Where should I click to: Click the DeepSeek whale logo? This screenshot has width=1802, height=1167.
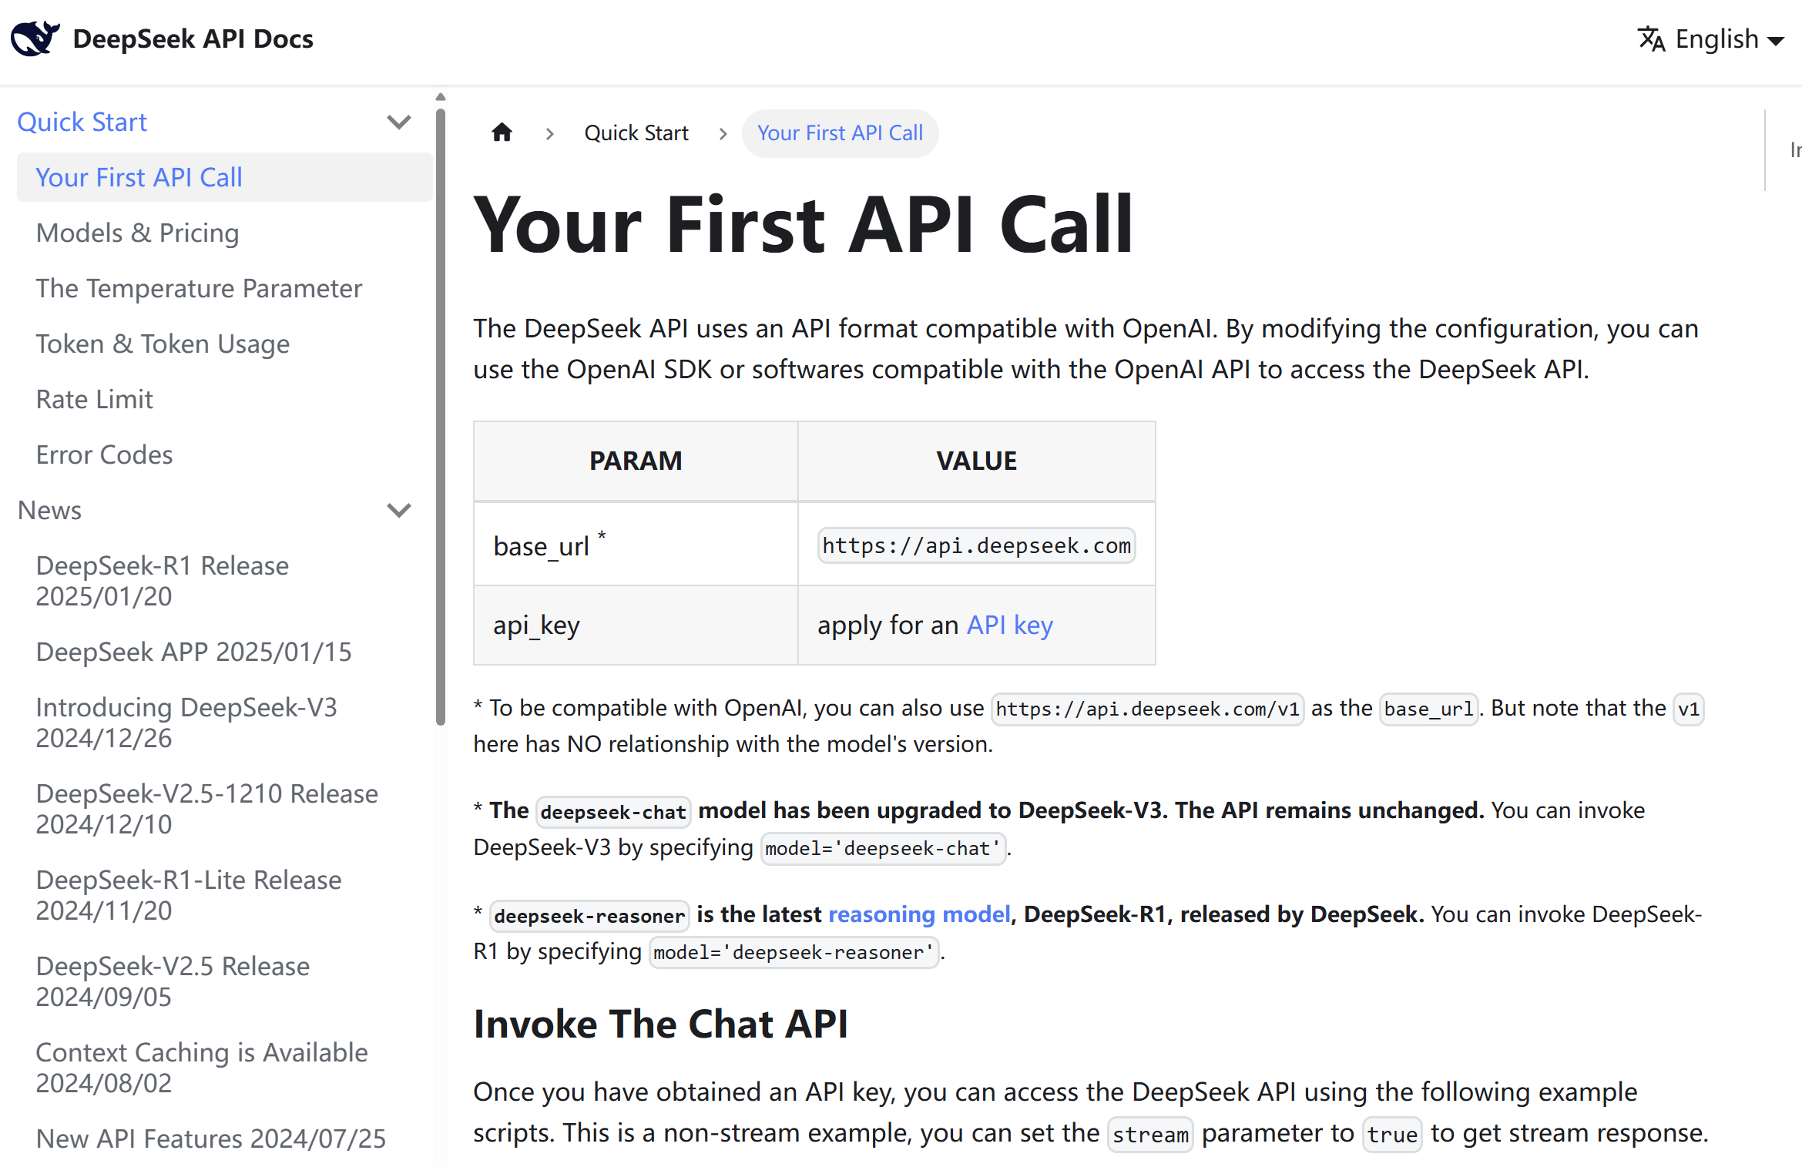click(35, 38)
